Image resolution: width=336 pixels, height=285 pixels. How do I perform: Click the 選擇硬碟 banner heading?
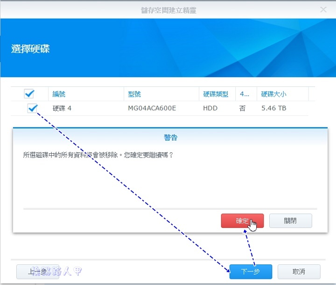click(30, 49)
